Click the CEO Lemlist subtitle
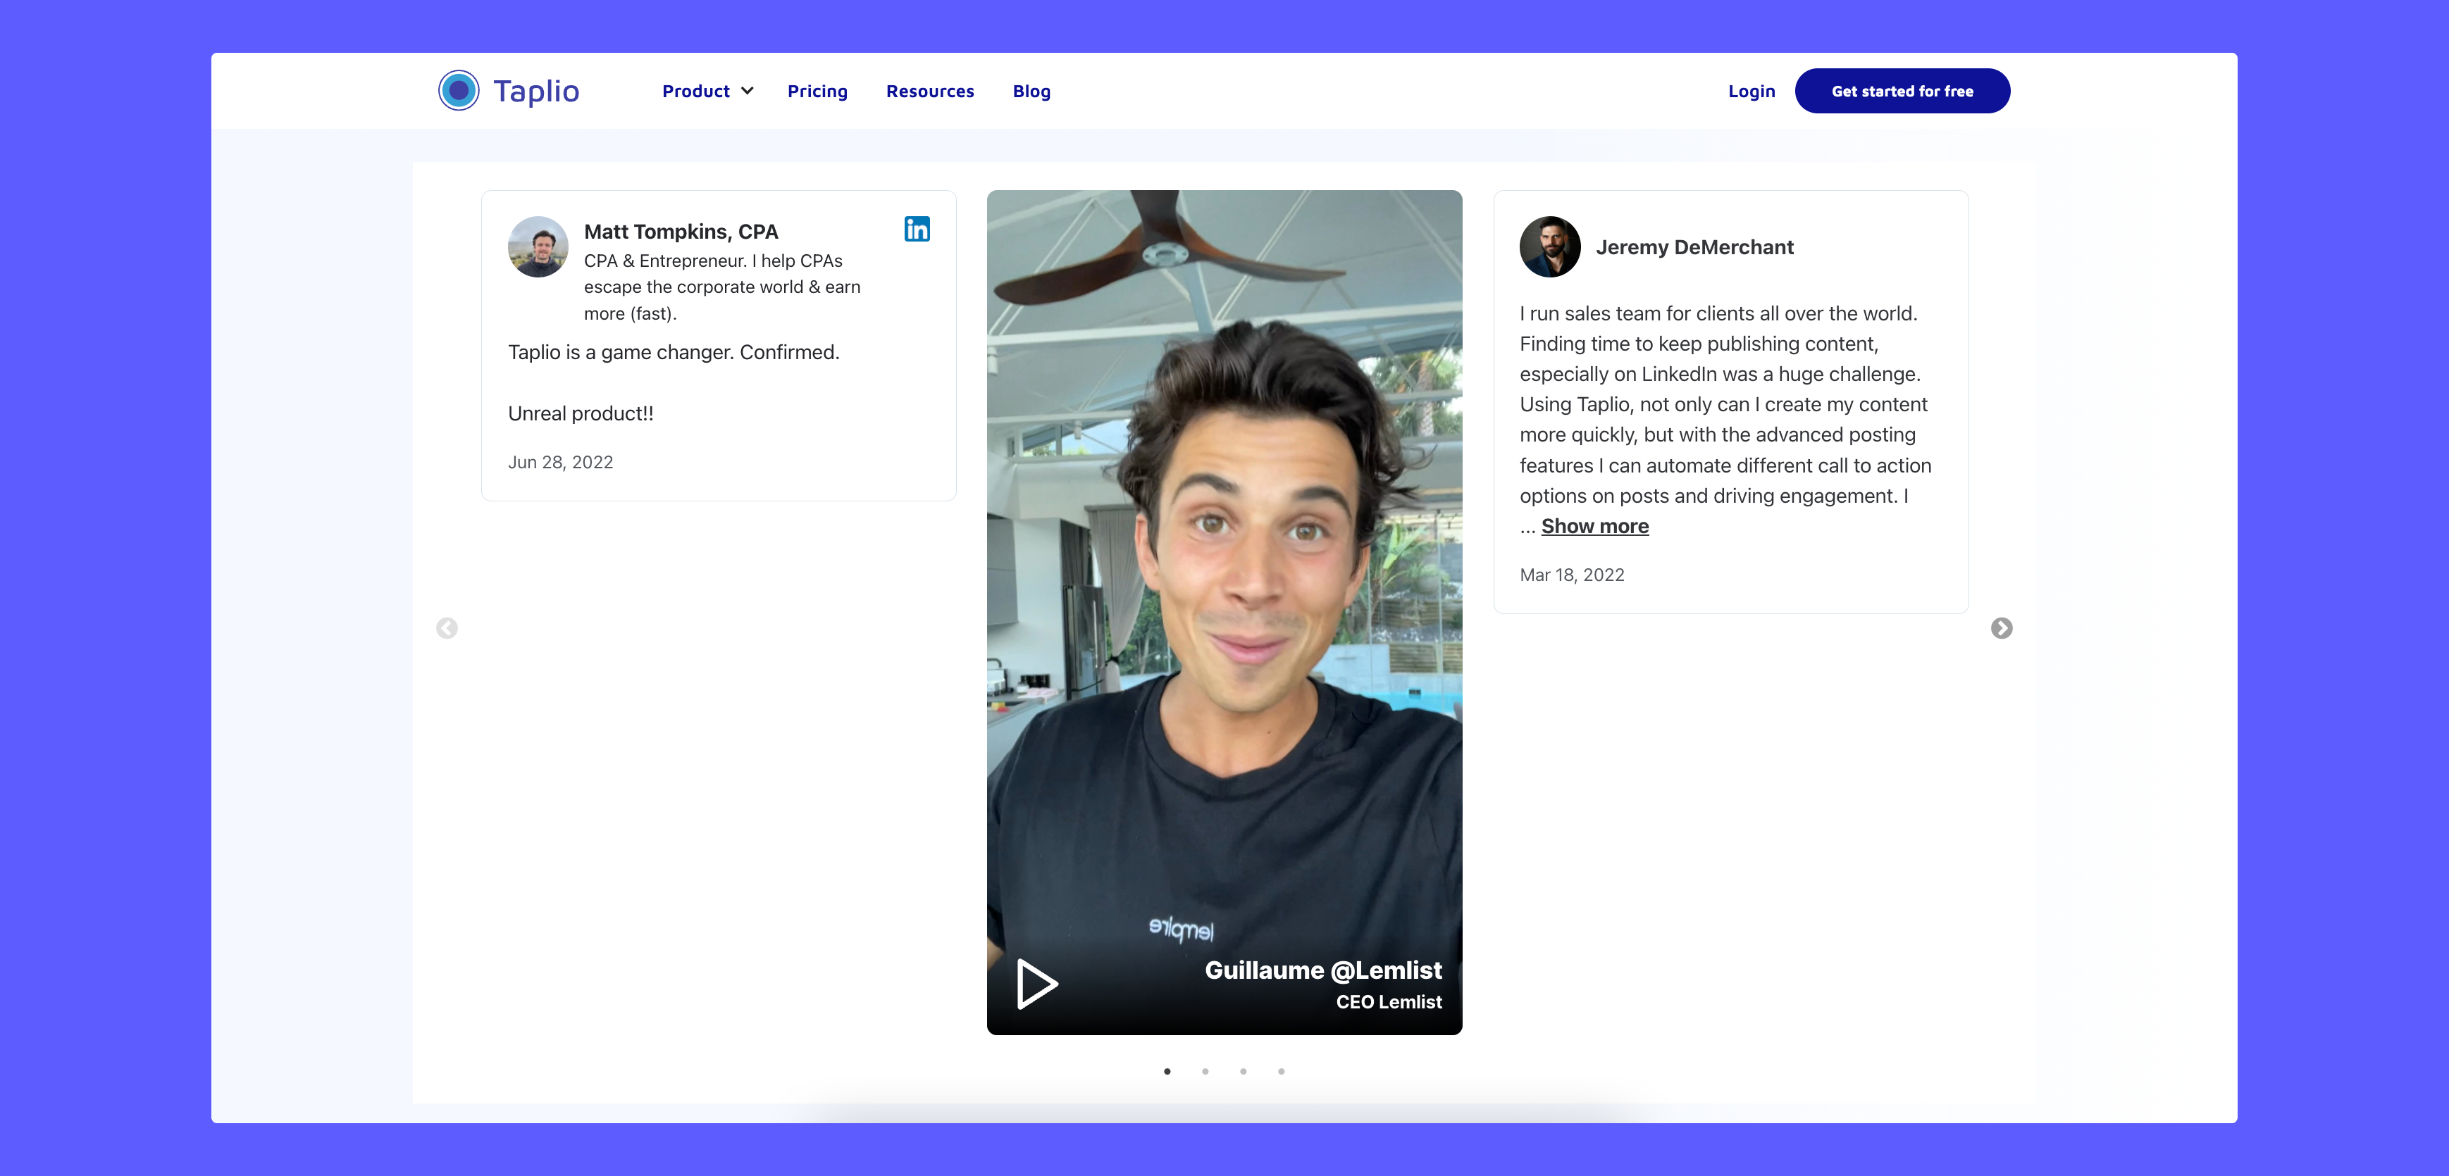 coord(1389,1002)
